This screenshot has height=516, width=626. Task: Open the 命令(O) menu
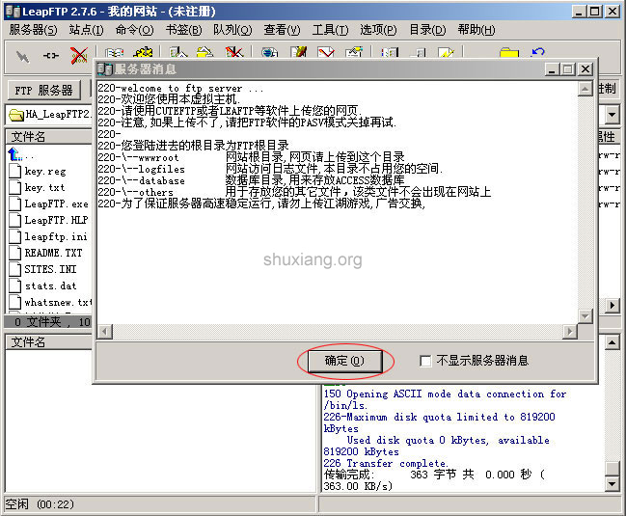click(134, 30)
